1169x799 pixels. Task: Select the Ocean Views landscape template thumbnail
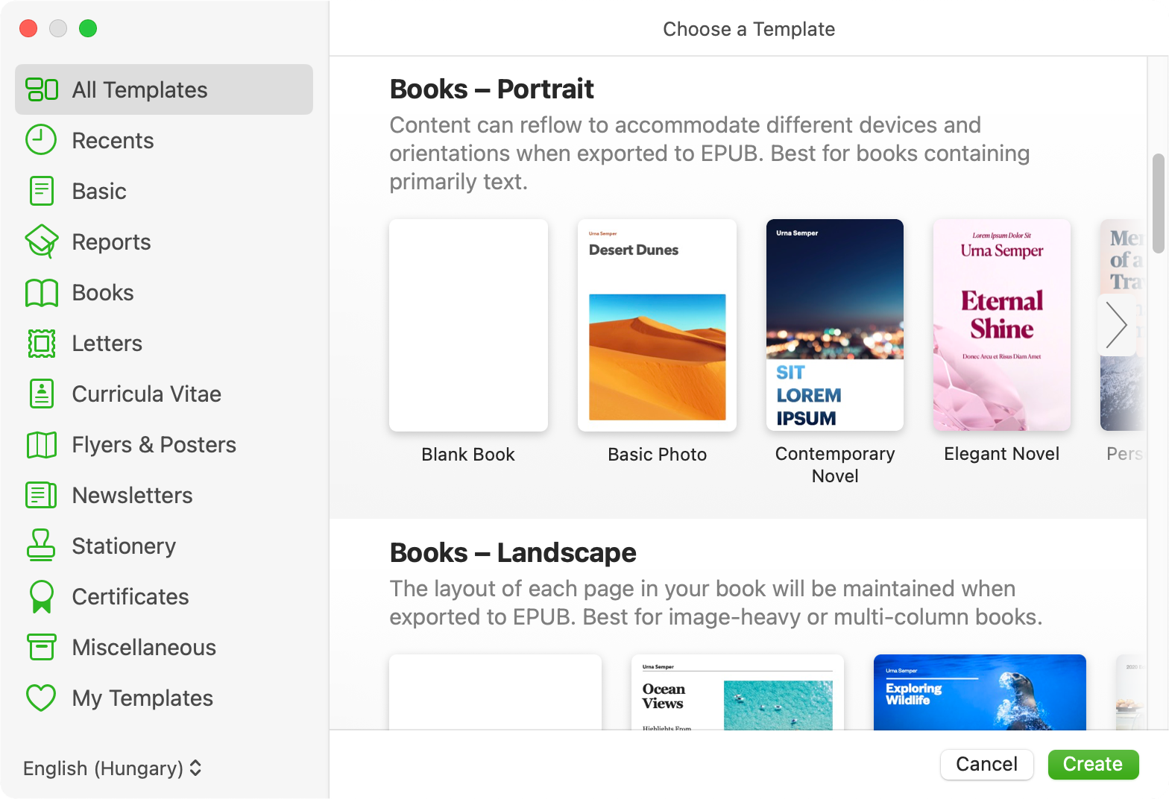[737, 692]
